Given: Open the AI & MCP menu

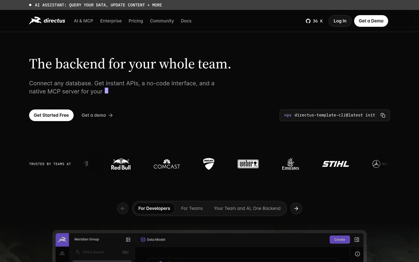Looking at the screenshot, I should [x=84, y=21].
